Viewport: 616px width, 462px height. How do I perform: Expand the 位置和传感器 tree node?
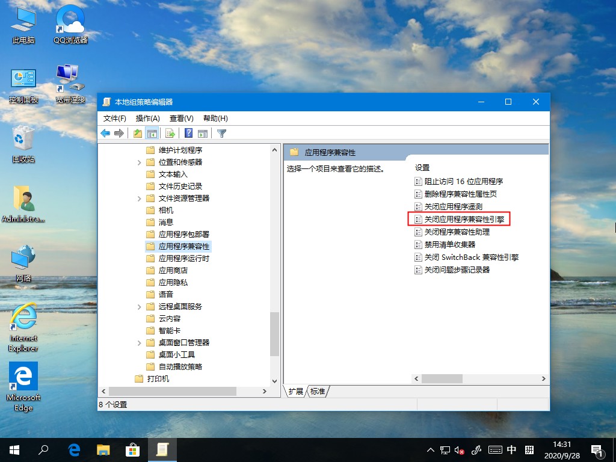point(139,162)
